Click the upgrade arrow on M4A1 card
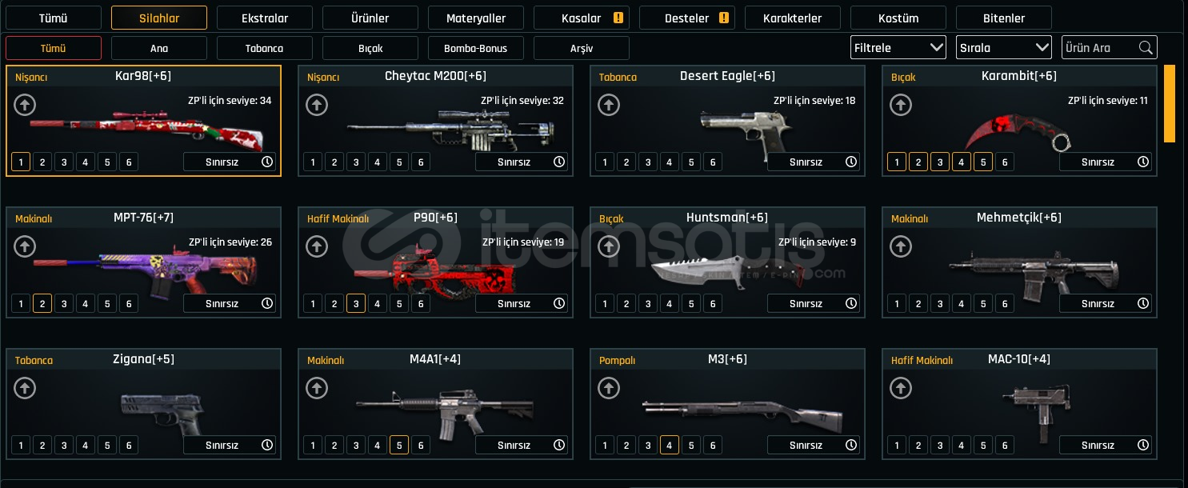The width and height of the screenshot is (1188, 488). [317, 388]
